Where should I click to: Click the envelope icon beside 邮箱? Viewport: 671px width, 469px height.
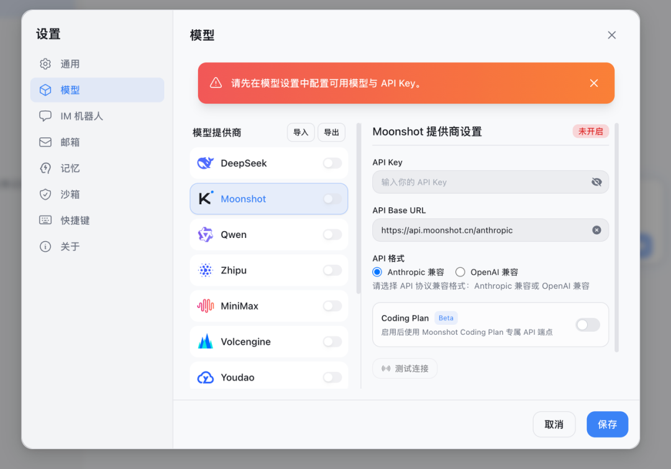click(x=45, y=142)
